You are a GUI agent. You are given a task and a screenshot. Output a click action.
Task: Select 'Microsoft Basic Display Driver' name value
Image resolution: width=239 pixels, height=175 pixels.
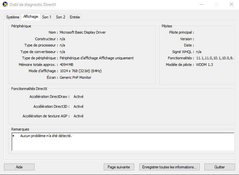(83, 32)
